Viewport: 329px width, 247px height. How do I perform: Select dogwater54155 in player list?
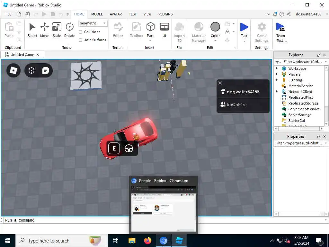pyautogui.click(x=243, y=92)
